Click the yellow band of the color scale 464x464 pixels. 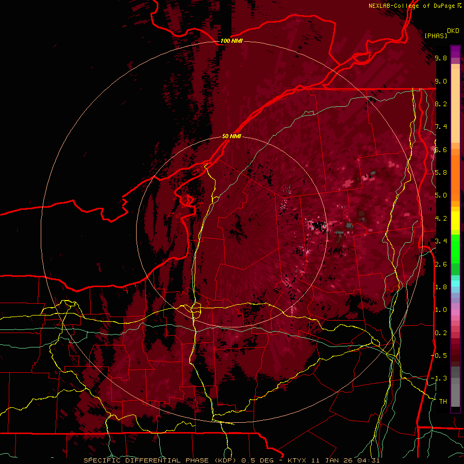(x=455, y=221)
